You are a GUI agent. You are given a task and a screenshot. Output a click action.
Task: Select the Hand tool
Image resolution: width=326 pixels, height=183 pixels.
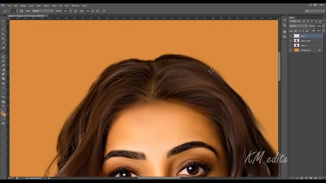(3, 102)
